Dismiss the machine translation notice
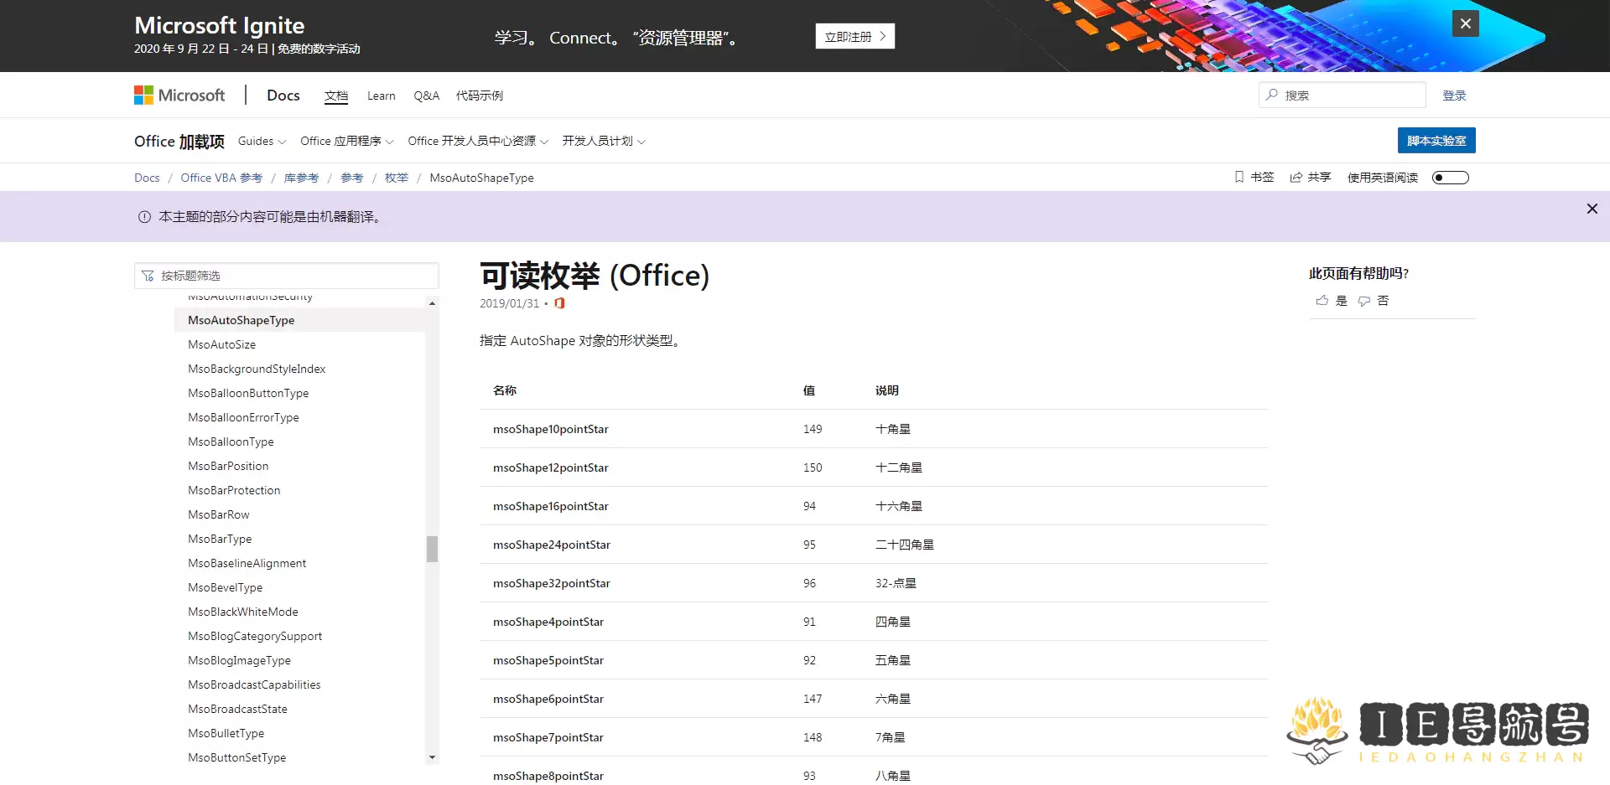The width and height of the screenshot is (1610, 785). point(1592,209)
